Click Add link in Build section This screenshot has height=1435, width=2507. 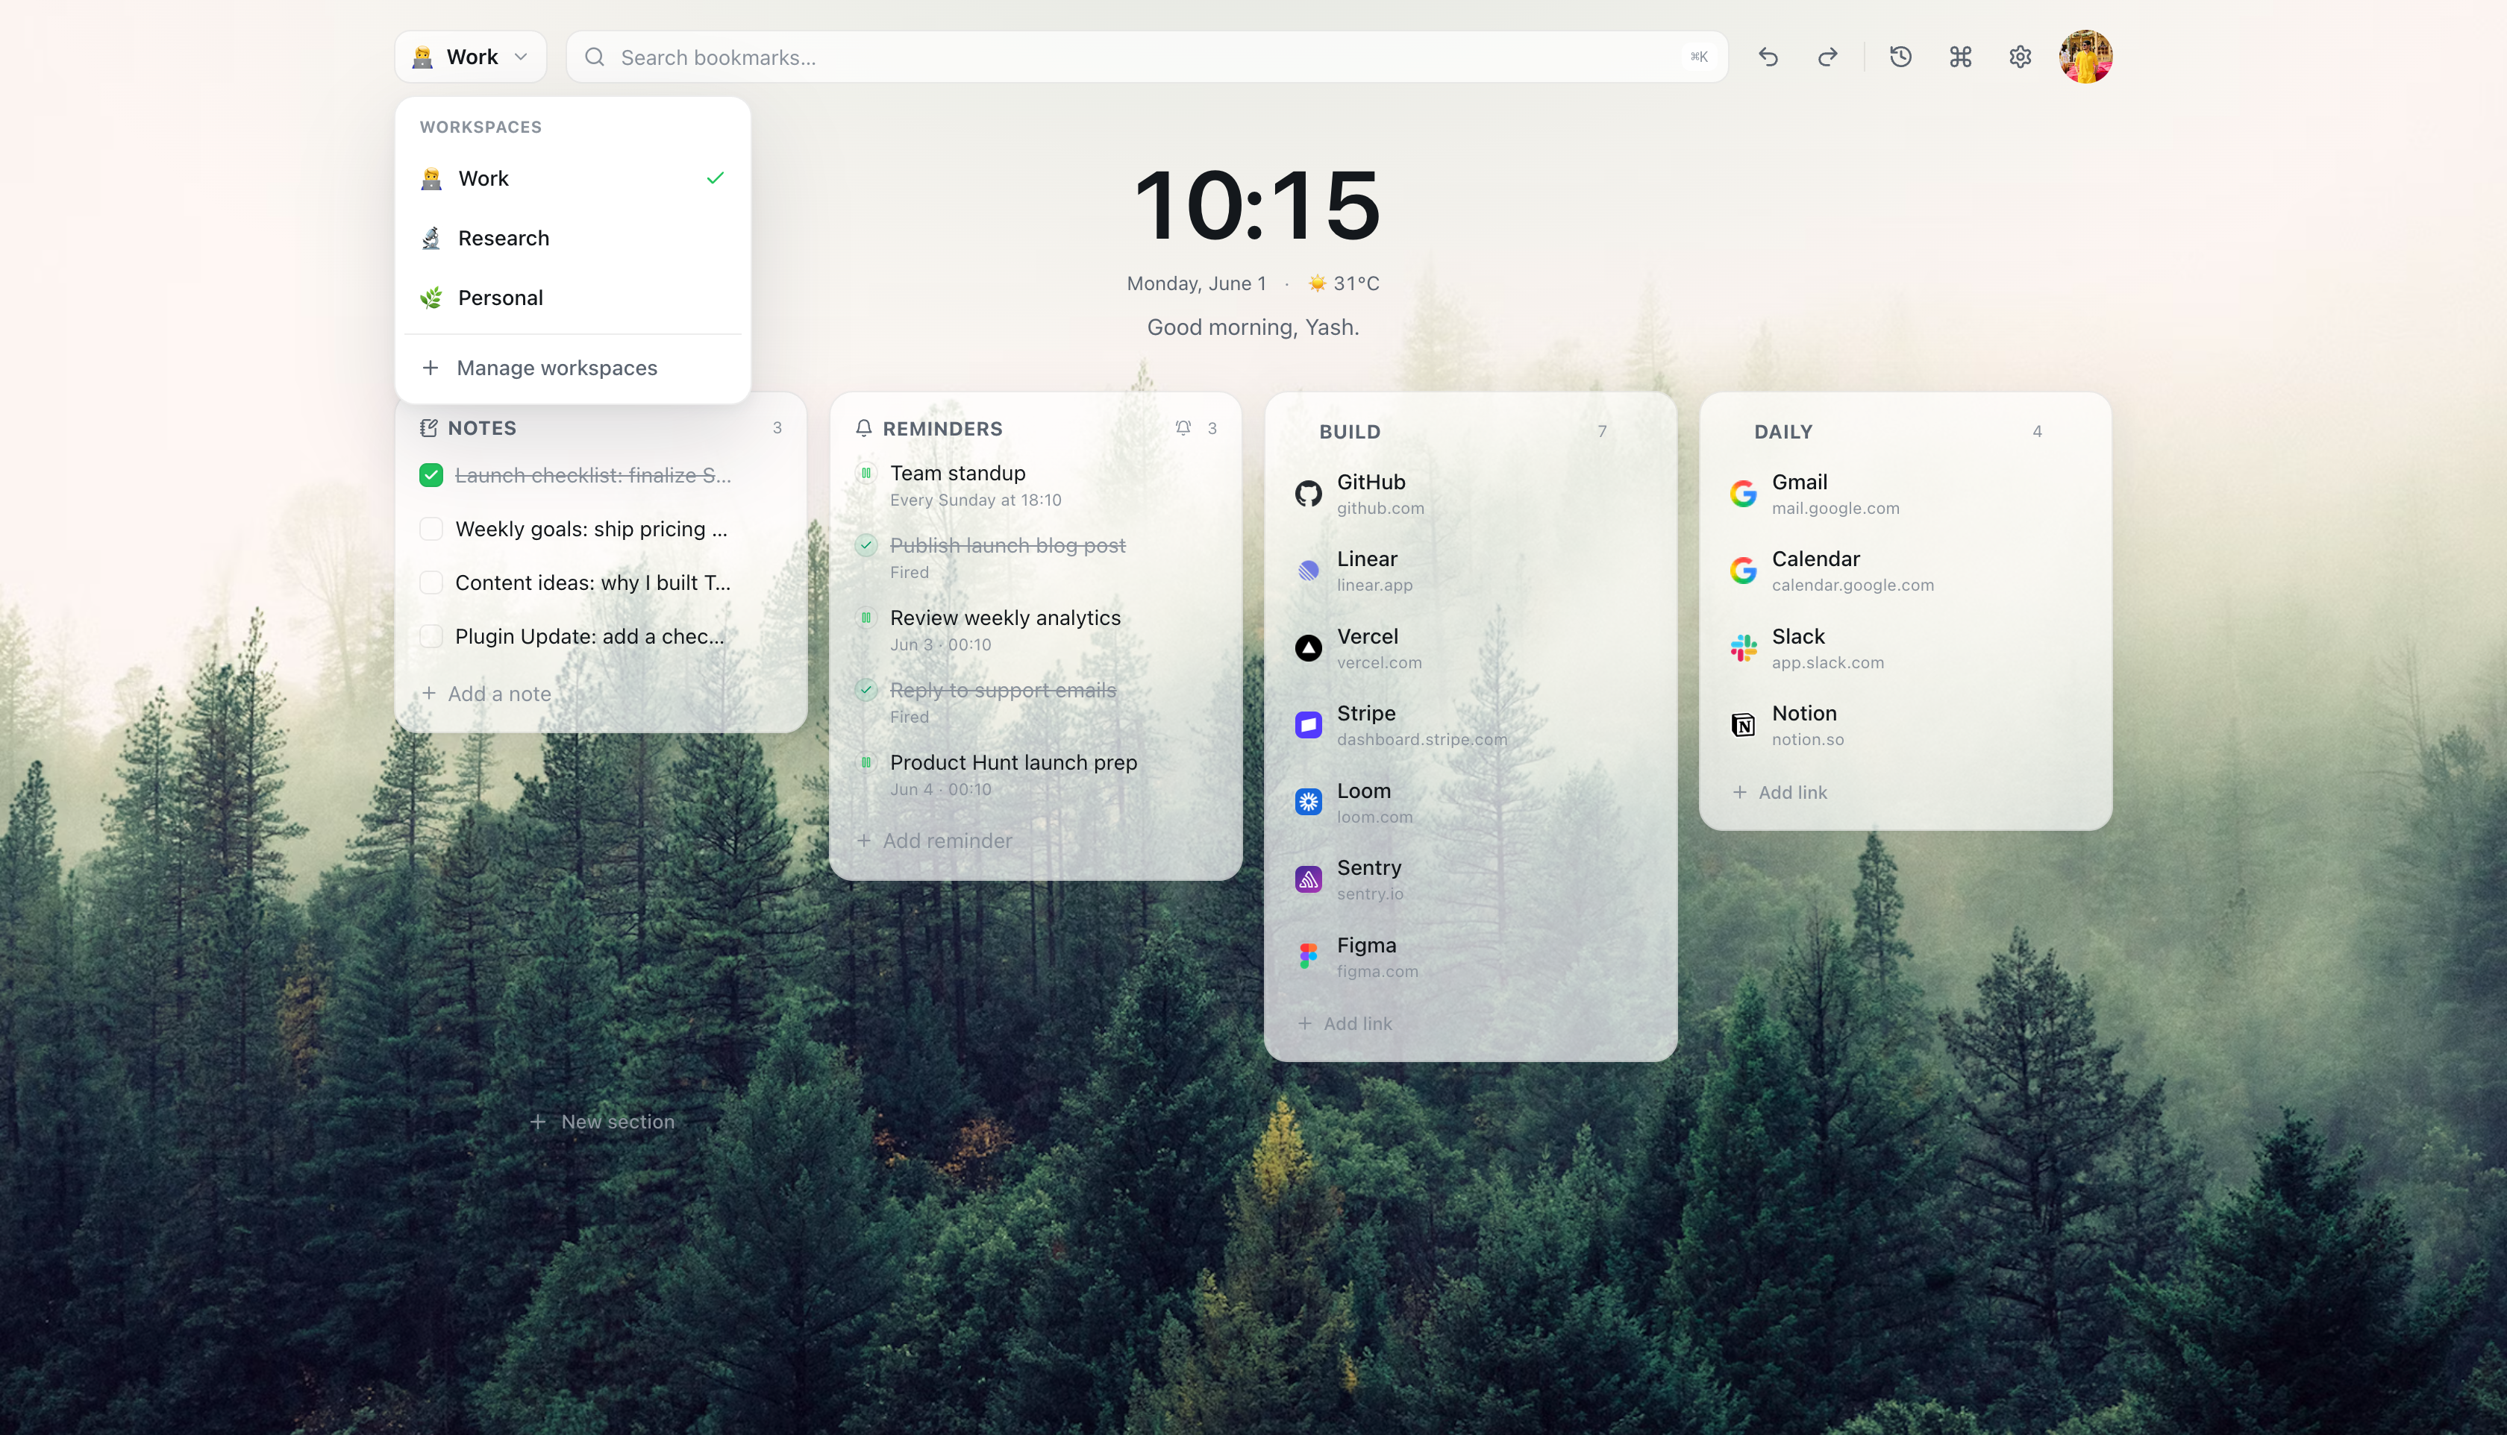(x=1345, y=1024)
